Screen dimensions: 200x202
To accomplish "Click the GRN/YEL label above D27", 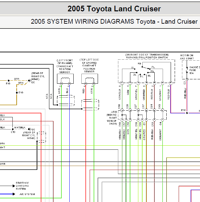I will [136, 94].
